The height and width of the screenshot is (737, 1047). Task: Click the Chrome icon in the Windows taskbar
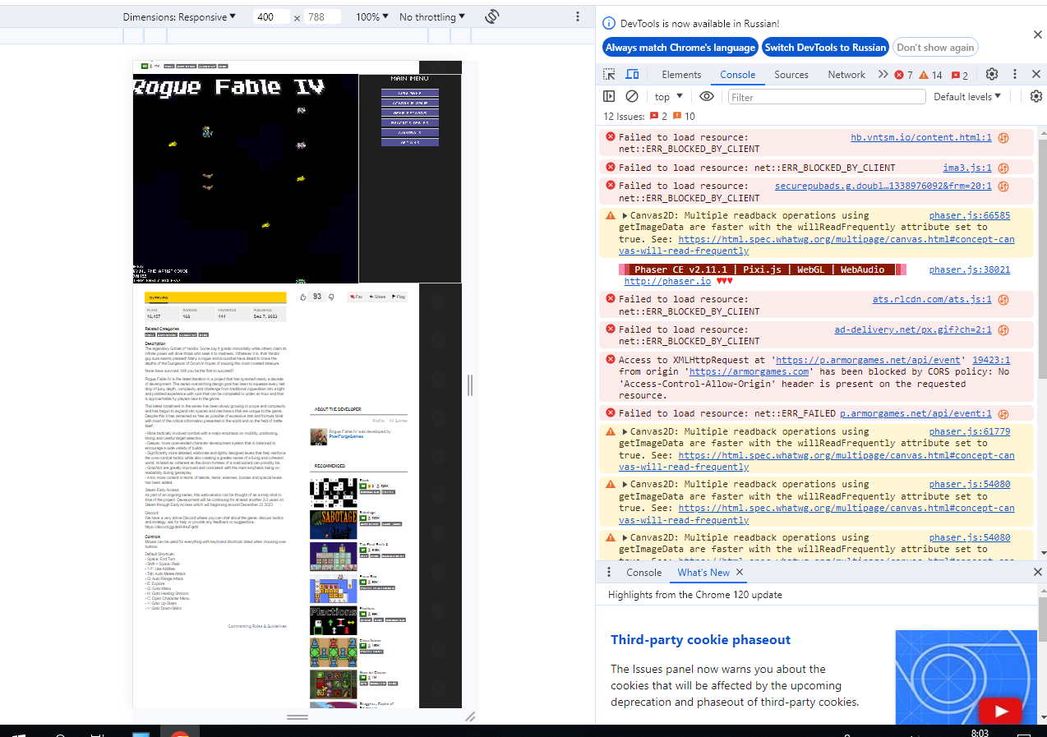(180, 732)
